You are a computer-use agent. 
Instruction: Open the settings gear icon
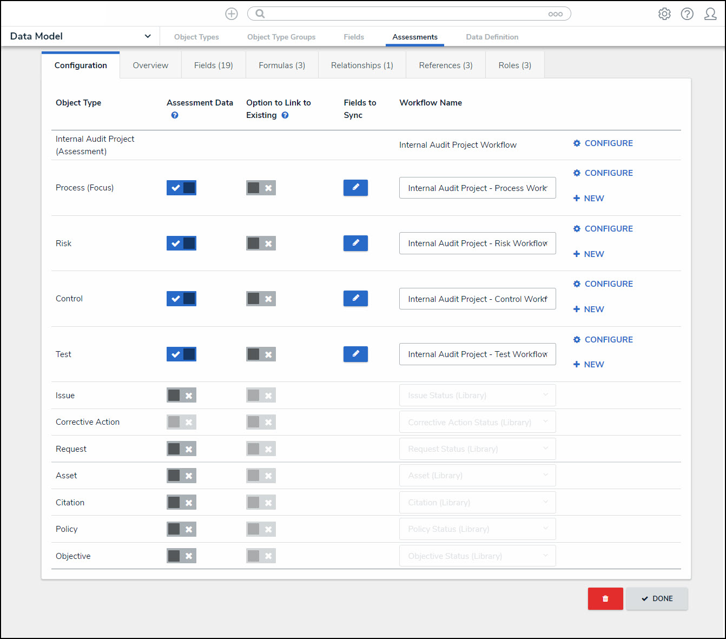pyautogui.click(x=664, y=14)
